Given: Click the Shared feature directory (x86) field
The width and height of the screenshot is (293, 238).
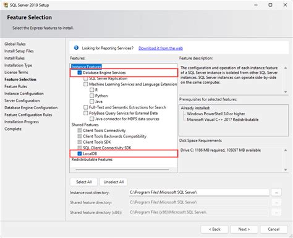Looking at the screenshot, I should (x=199, y=212).
